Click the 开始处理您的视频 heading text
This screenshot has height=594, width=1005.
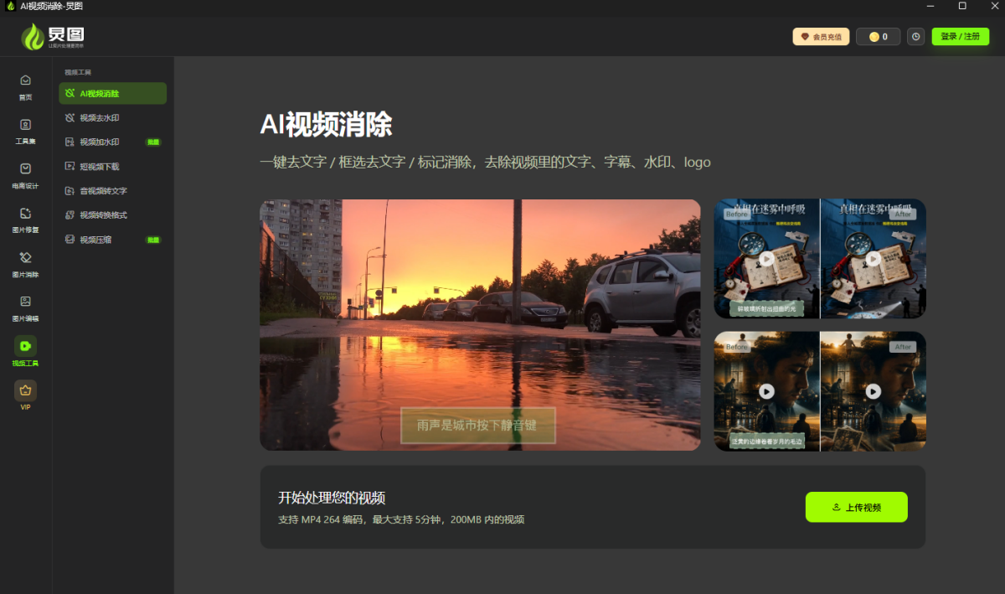(x=332, y=498)
